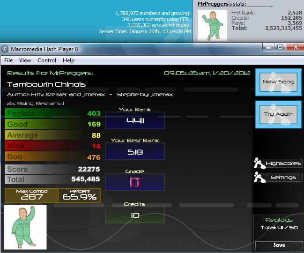Click the grade D badge

[135, 182]
